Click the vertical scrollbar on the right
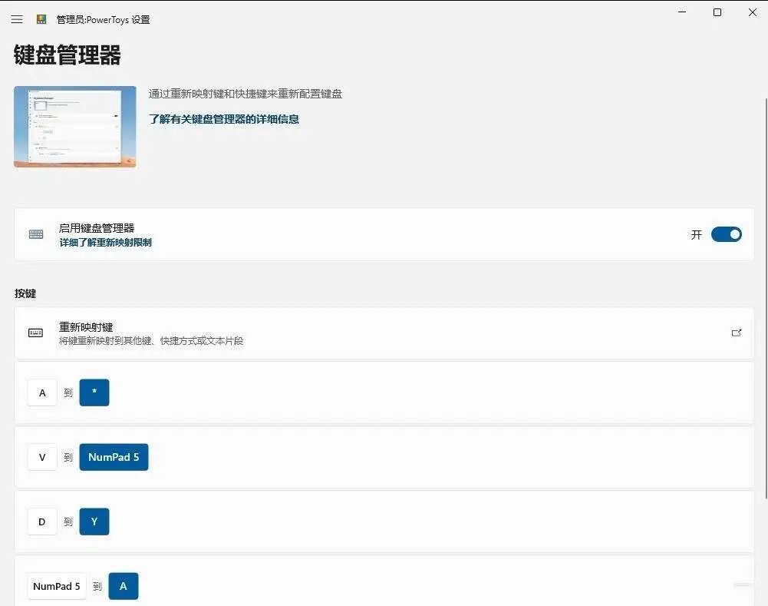Viewport: 768px width, 606px height. [766, 299]
